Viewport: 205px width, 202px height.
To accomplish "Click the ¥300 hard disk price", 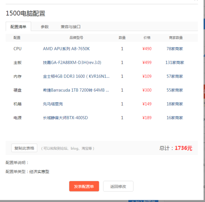I will click(147, 90).
